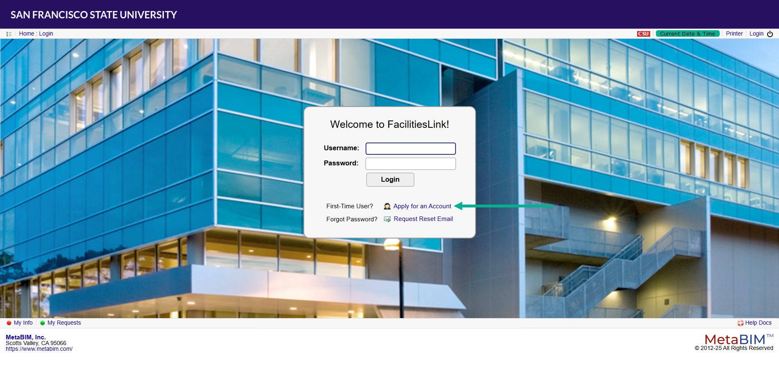Open Help Docs
779x372 pixels.
pyautogui.click(x=758, y=323)
